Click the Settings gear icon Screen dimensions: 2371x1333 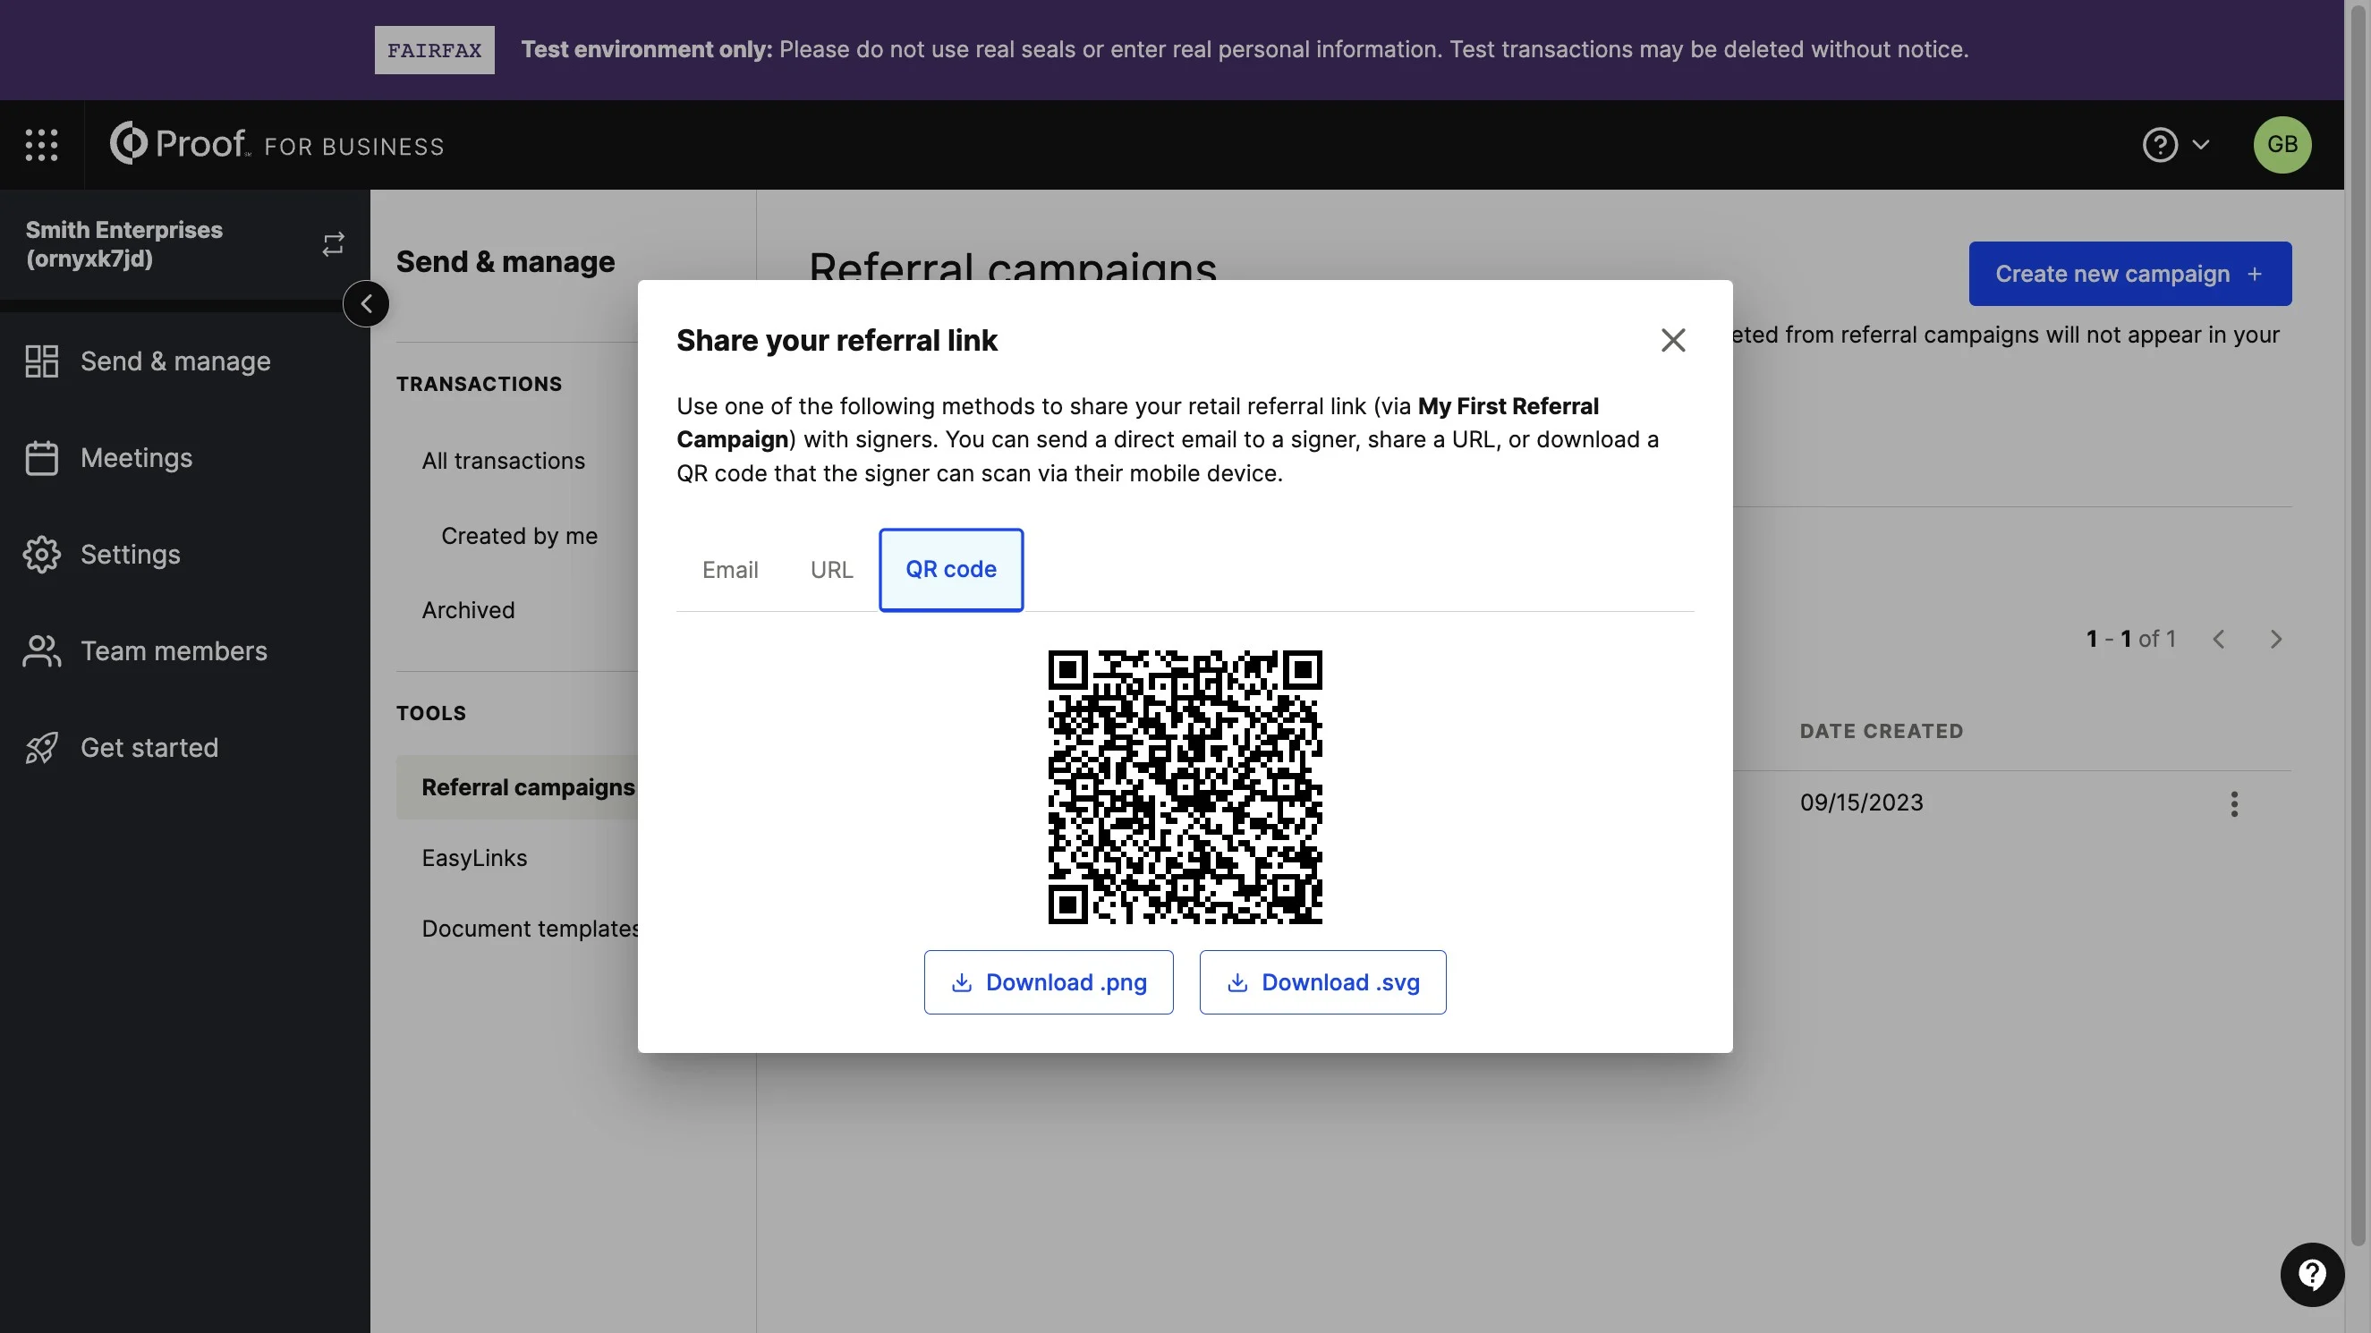click(41, 554)
